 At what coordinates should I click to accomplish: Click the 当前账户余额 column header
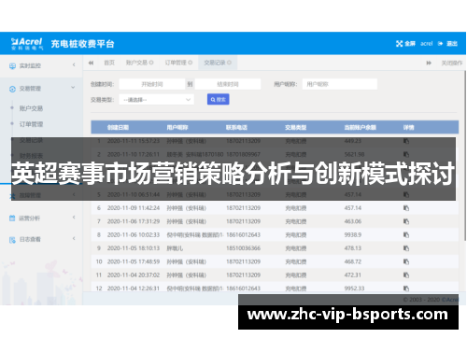(361, 127)
